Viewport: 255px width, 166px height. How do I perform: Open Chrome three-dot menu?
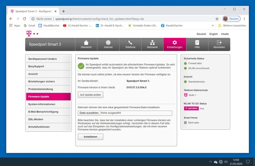click(x=244, y=19)
